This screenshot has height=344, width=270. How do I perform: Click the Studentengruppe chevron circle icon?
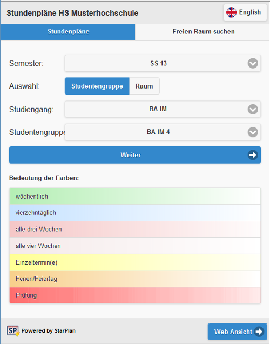tap(253, 132)
